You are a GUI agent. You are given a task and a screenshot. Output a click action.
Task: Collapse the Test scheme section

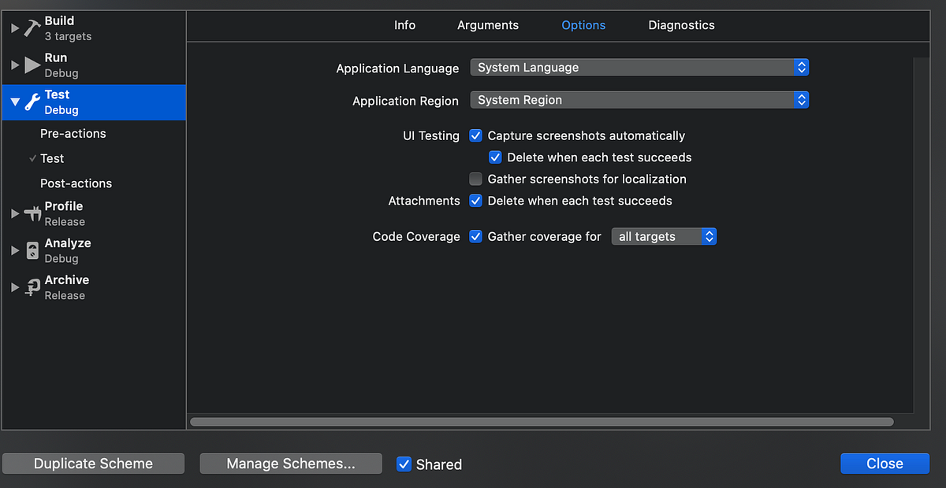(14, 101)
